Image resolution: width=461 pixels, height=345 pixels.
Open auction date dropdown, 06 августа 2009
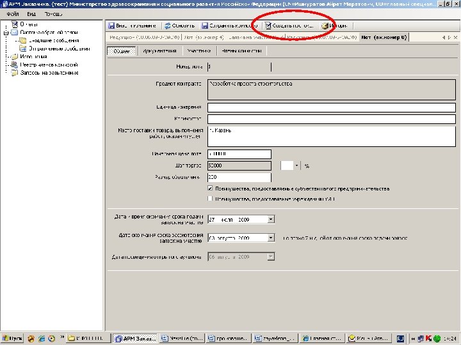tap(271, 257)
